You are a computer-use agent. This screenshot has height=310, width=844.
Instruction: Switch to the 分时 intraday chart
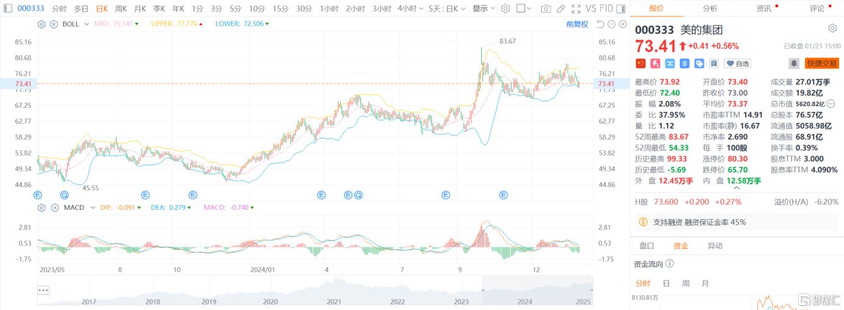tap(59, 9)
